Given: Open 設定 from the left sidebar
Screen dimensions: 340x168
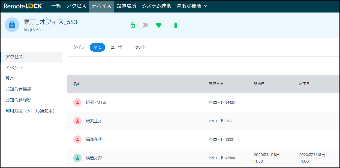Looking at the screenshot, I should (10, 78).
